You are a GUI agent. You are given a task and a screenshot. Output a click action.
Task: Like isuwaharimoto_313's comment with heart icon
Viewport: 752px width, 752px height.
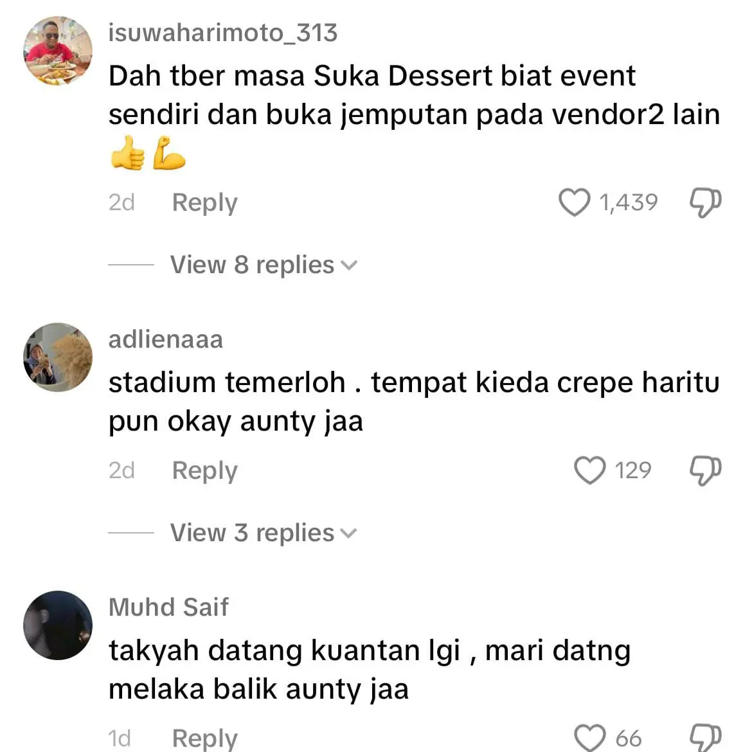click(574, 202)
